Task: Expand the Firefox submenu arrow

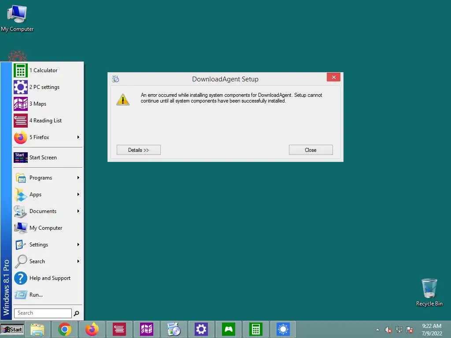Action: [x=78, y=137]
